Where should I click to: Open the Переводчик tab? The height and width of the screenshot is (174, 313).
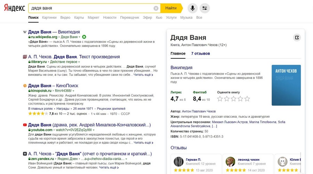coord(130,18)
